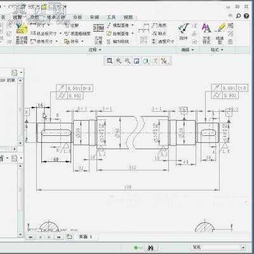Select the 16 dimension on left shaft end
The width and height of the screenshot is (254, 254).
tap(40, 105)
